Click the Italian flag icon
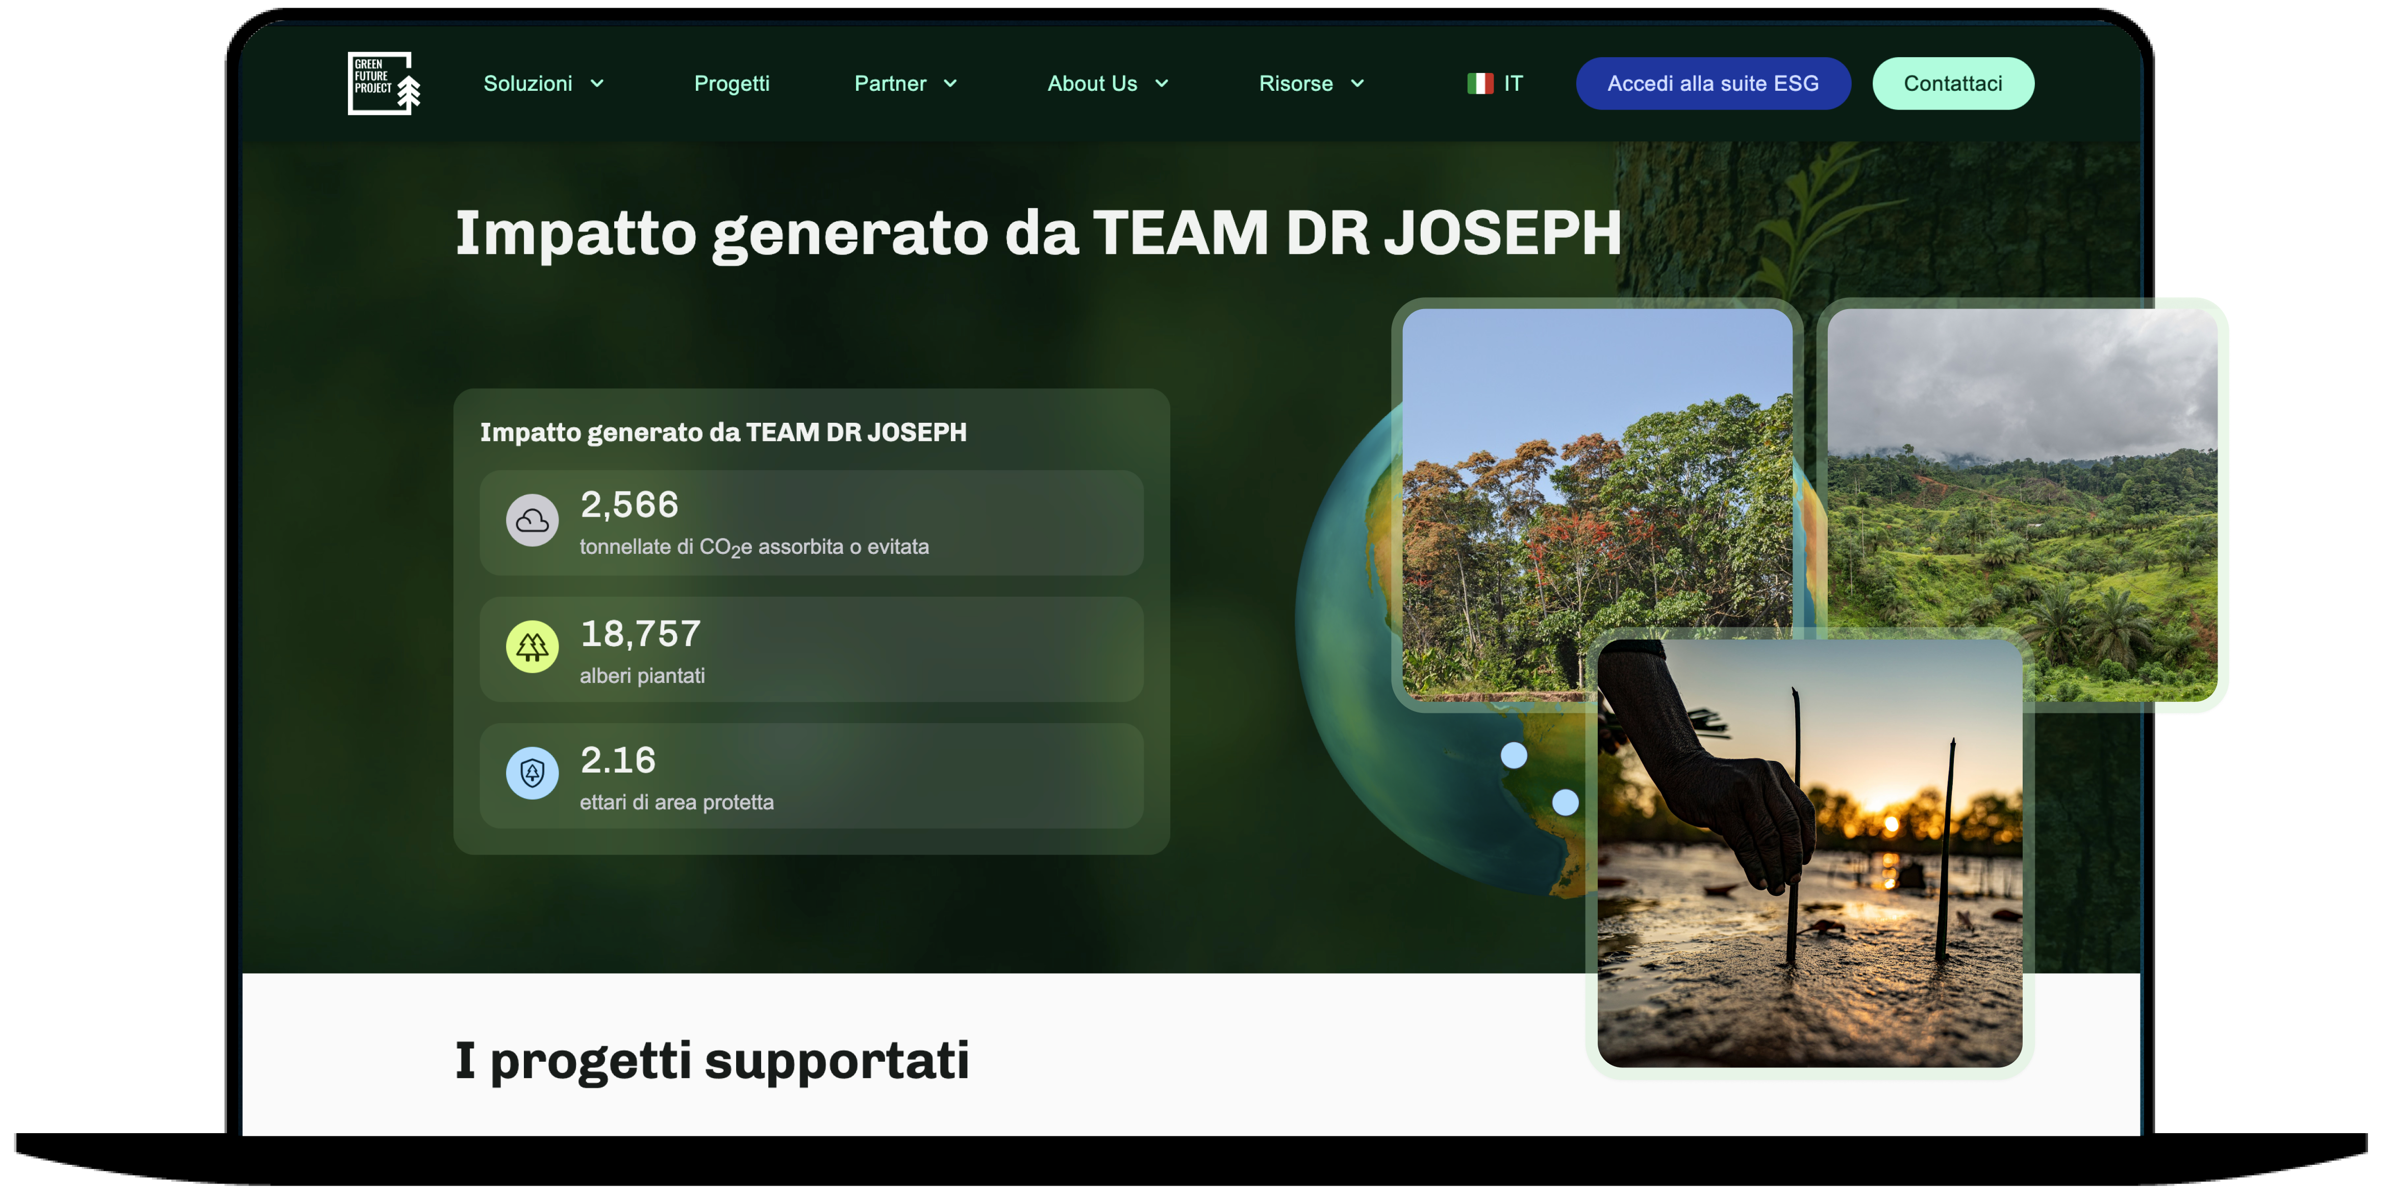Viewport: 2392px width, 1202px height. point(1480,84)
